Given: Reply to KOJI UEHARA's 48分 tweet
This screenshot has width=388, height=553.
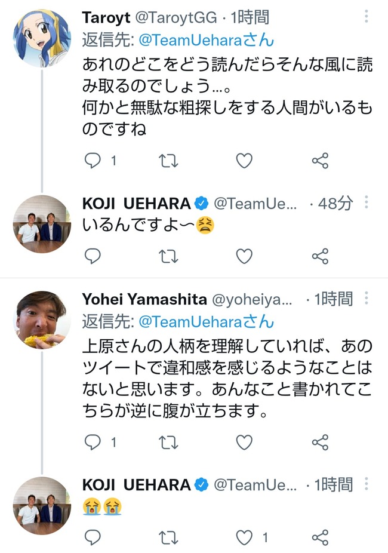Looking at the screenshot, I should [x=92, y=256].
